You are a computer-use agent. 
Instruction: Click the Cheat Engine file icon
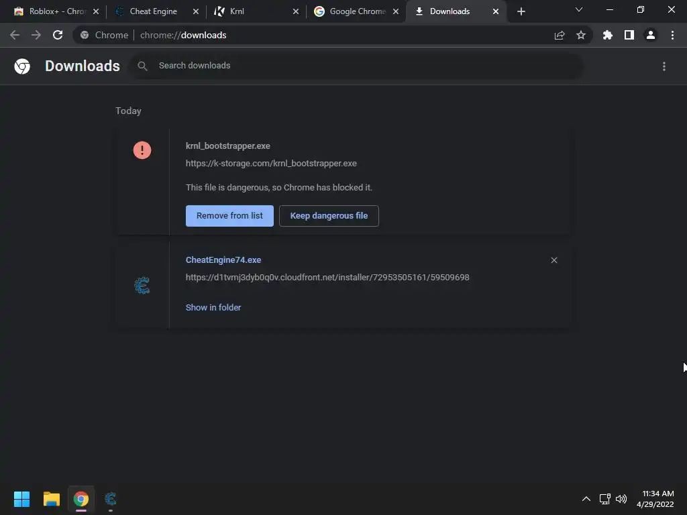[142, 286]
